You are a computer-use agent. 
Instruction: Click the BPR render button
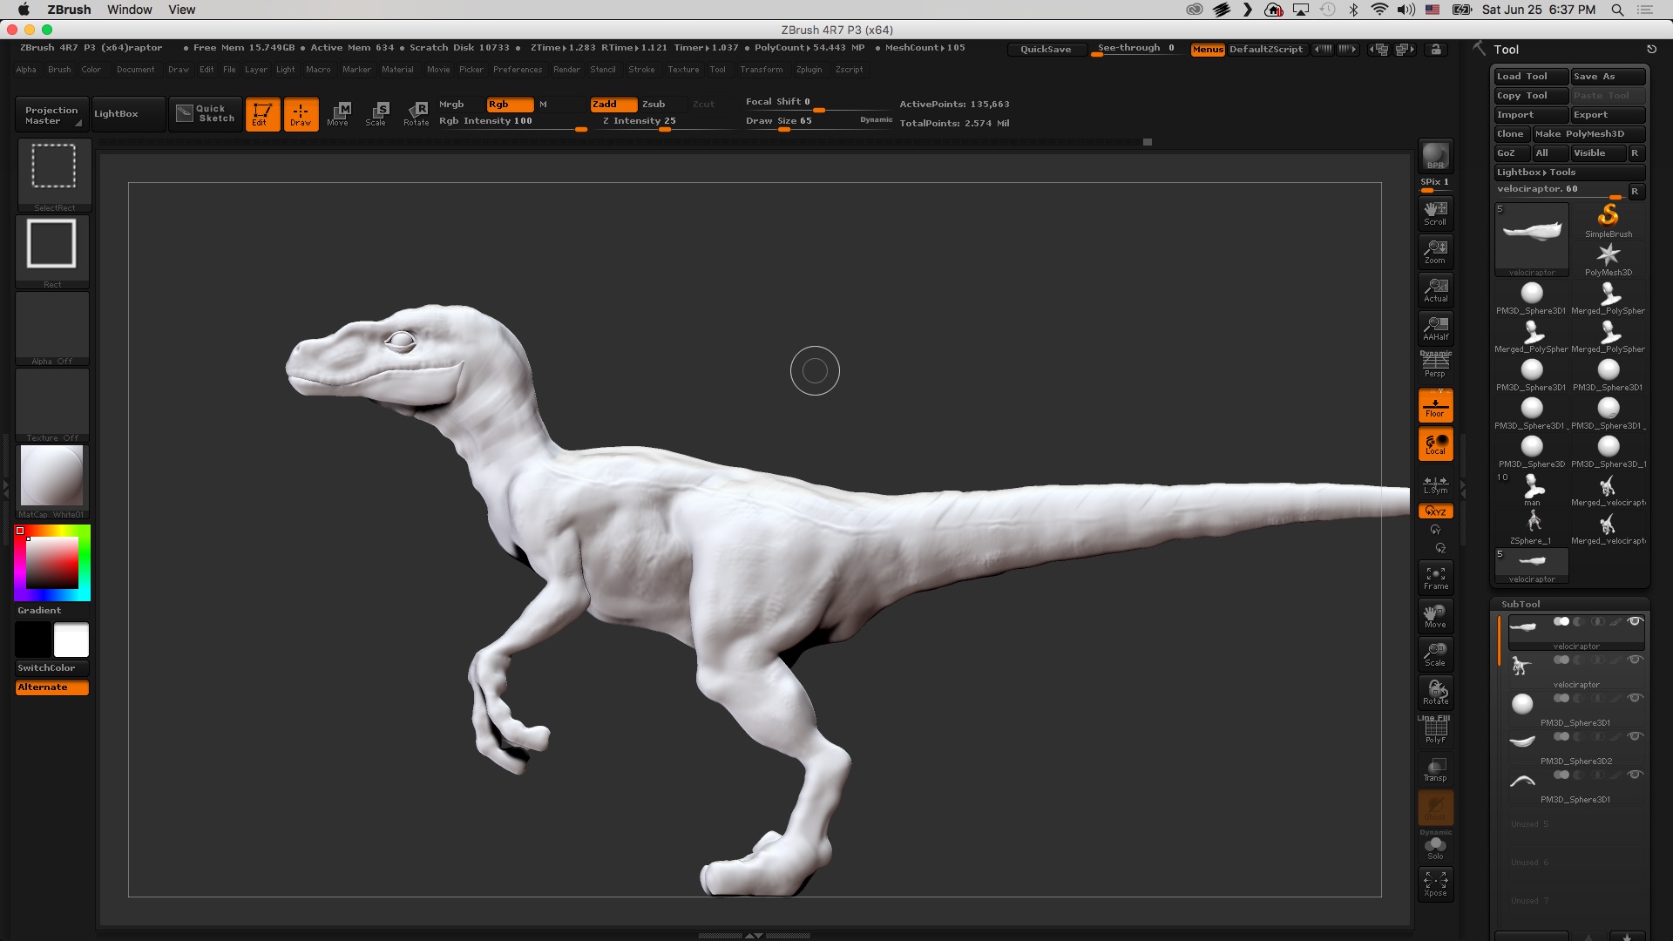pos(1435,156)
